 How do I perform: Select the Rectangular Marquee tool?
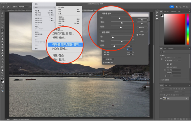tap(2, 16)
